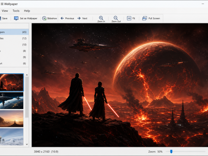This screenshot has width=208, height=156.
Task: Select the category with (12) items
Action: coord(14,38)
